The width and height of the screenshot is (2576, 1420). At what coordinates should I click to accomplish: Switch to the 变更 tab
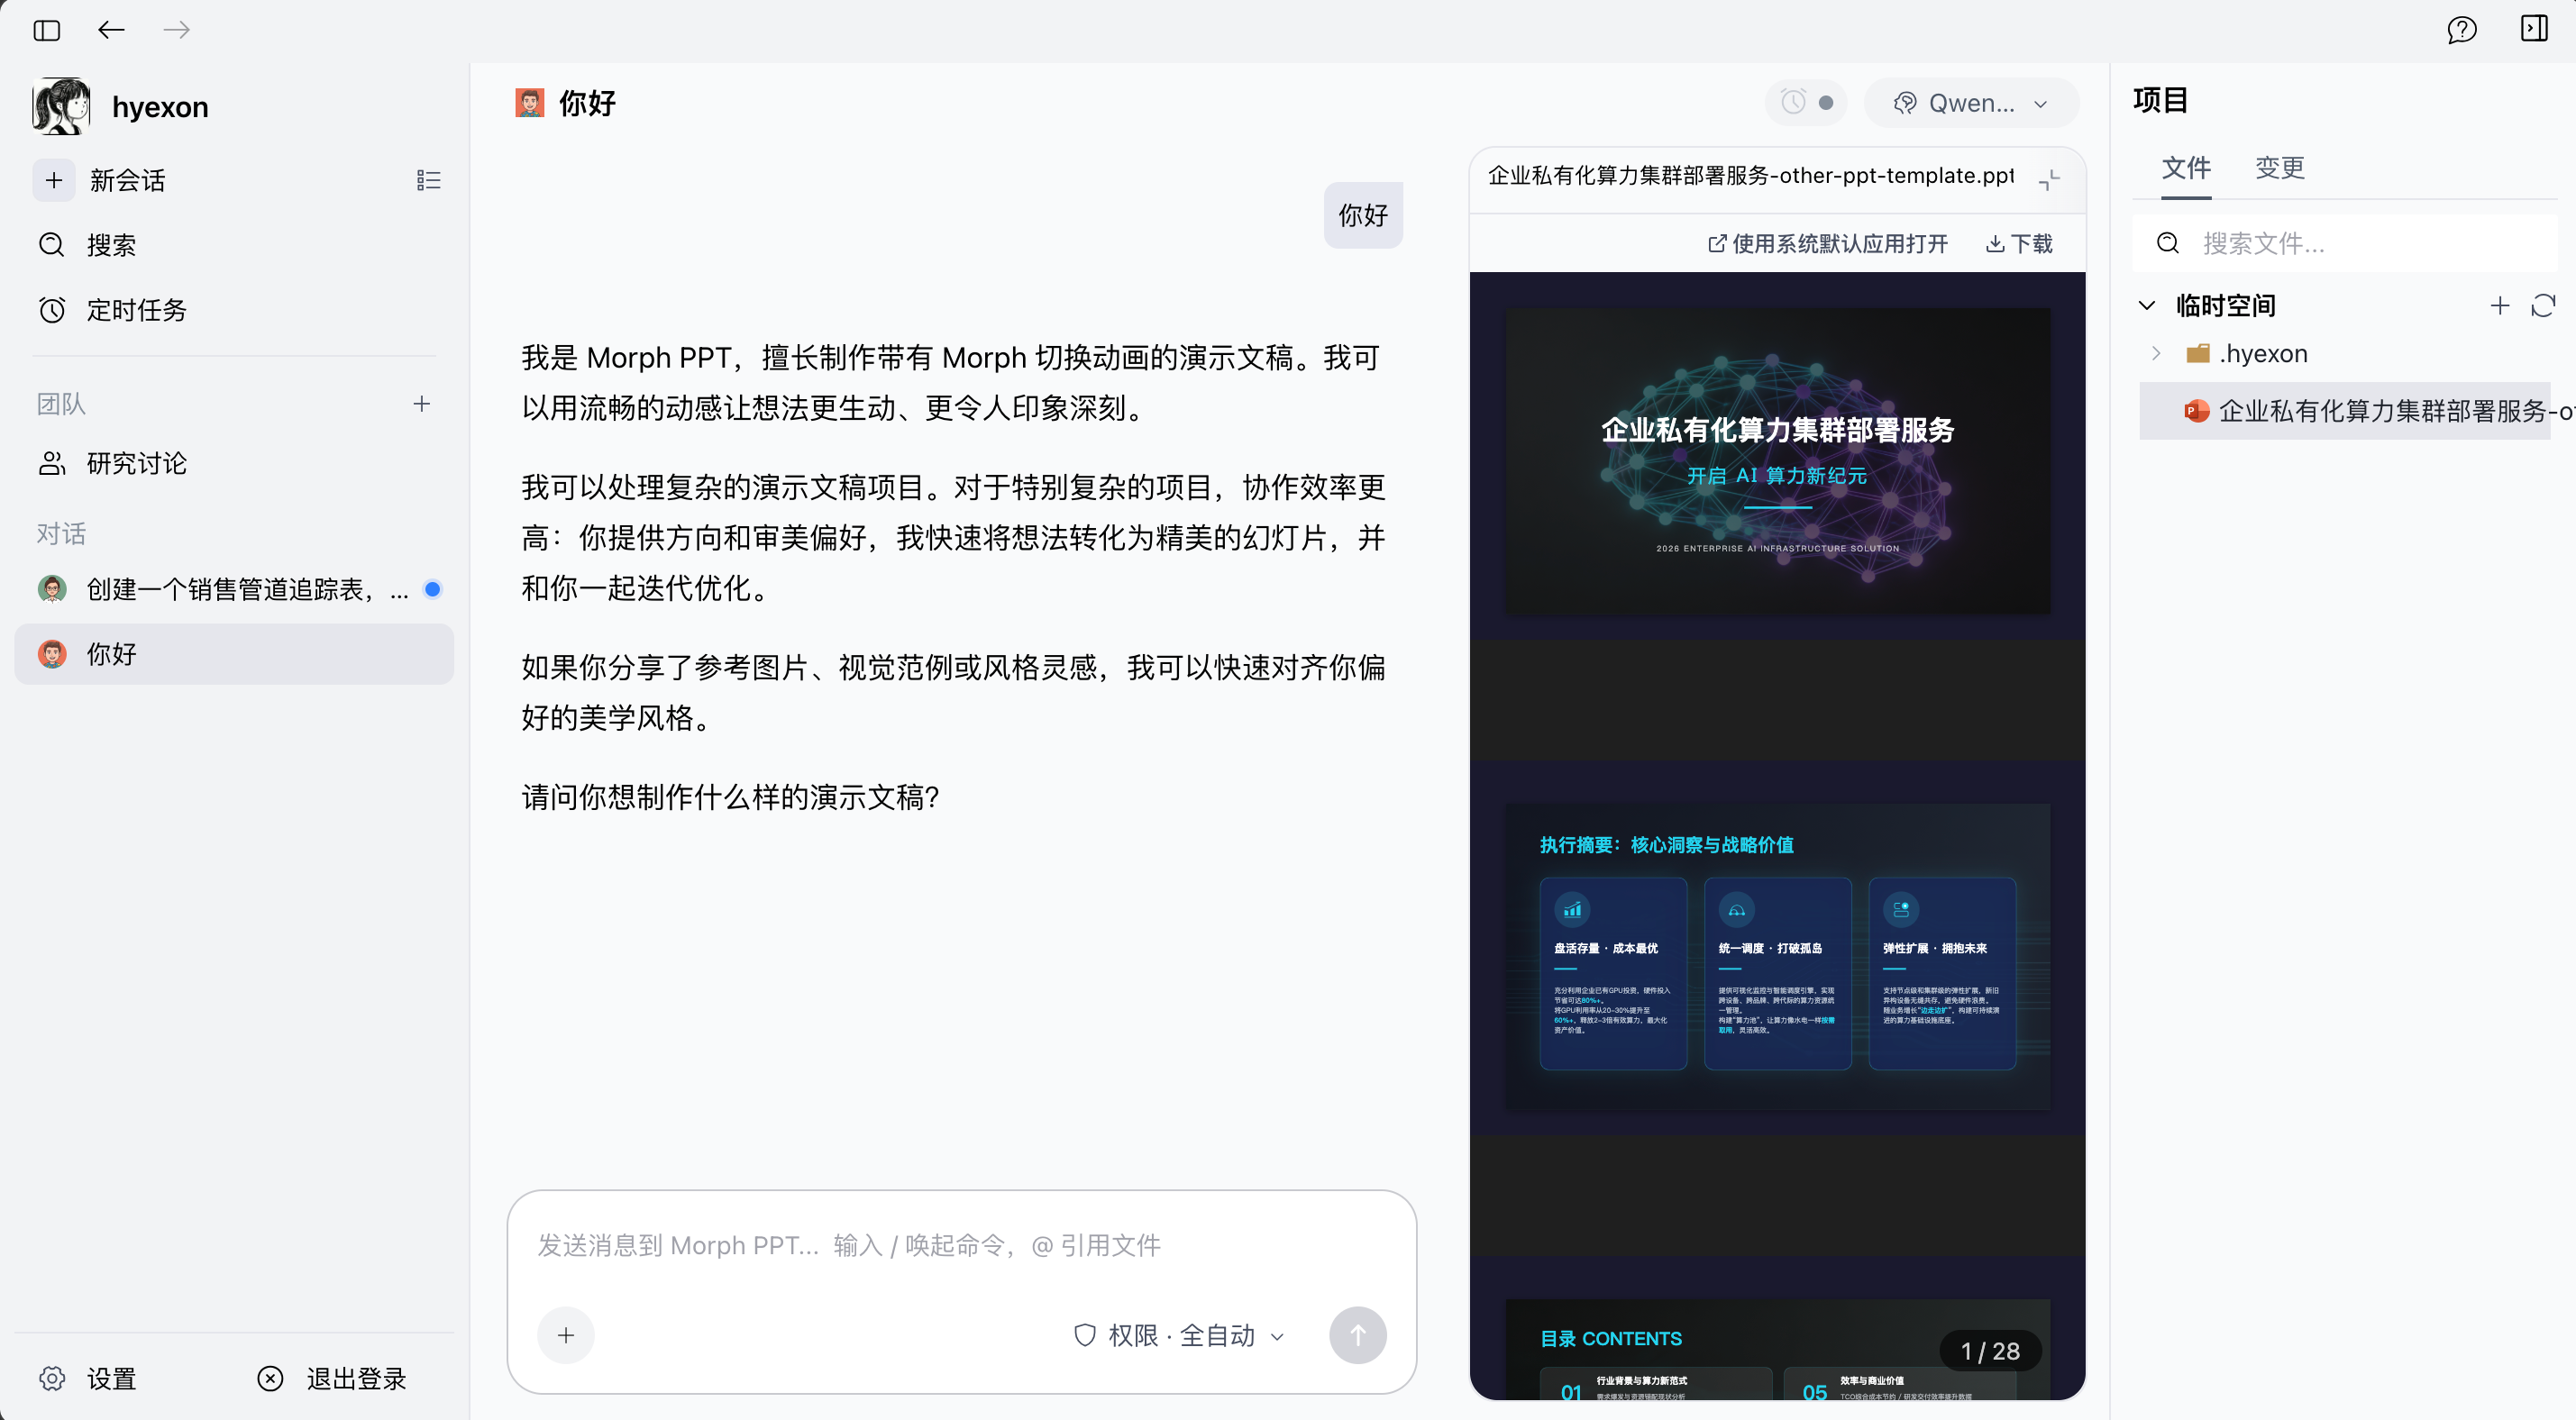coord(2280,168)
